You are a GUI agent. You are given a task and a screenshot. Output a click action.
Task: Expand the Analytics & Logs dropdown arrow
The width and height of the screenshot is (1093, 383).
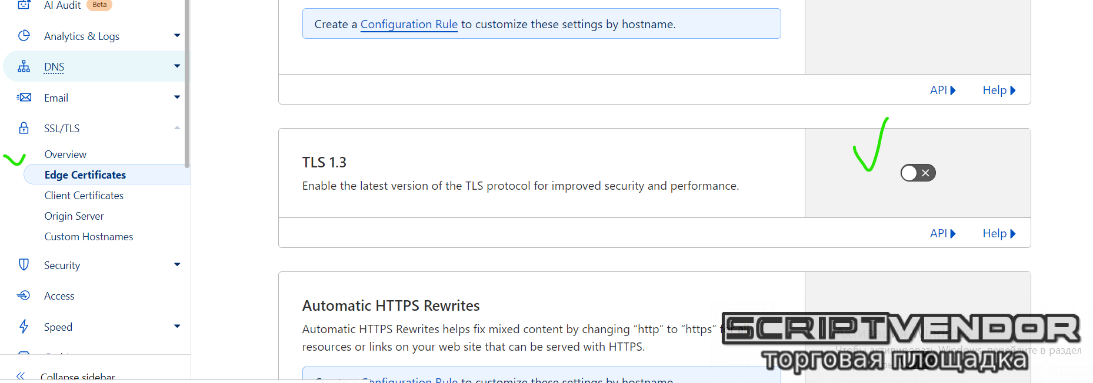[177, 36]
